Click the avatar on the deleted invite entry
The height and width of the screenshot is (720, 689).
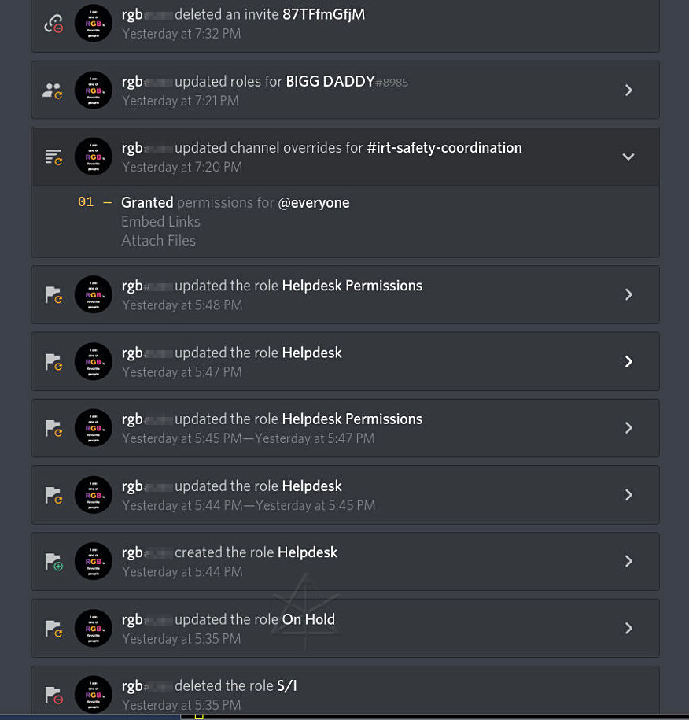click(x=93, y=24)
